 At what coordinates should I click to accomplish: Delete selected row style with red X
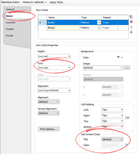tap(131, 22)
